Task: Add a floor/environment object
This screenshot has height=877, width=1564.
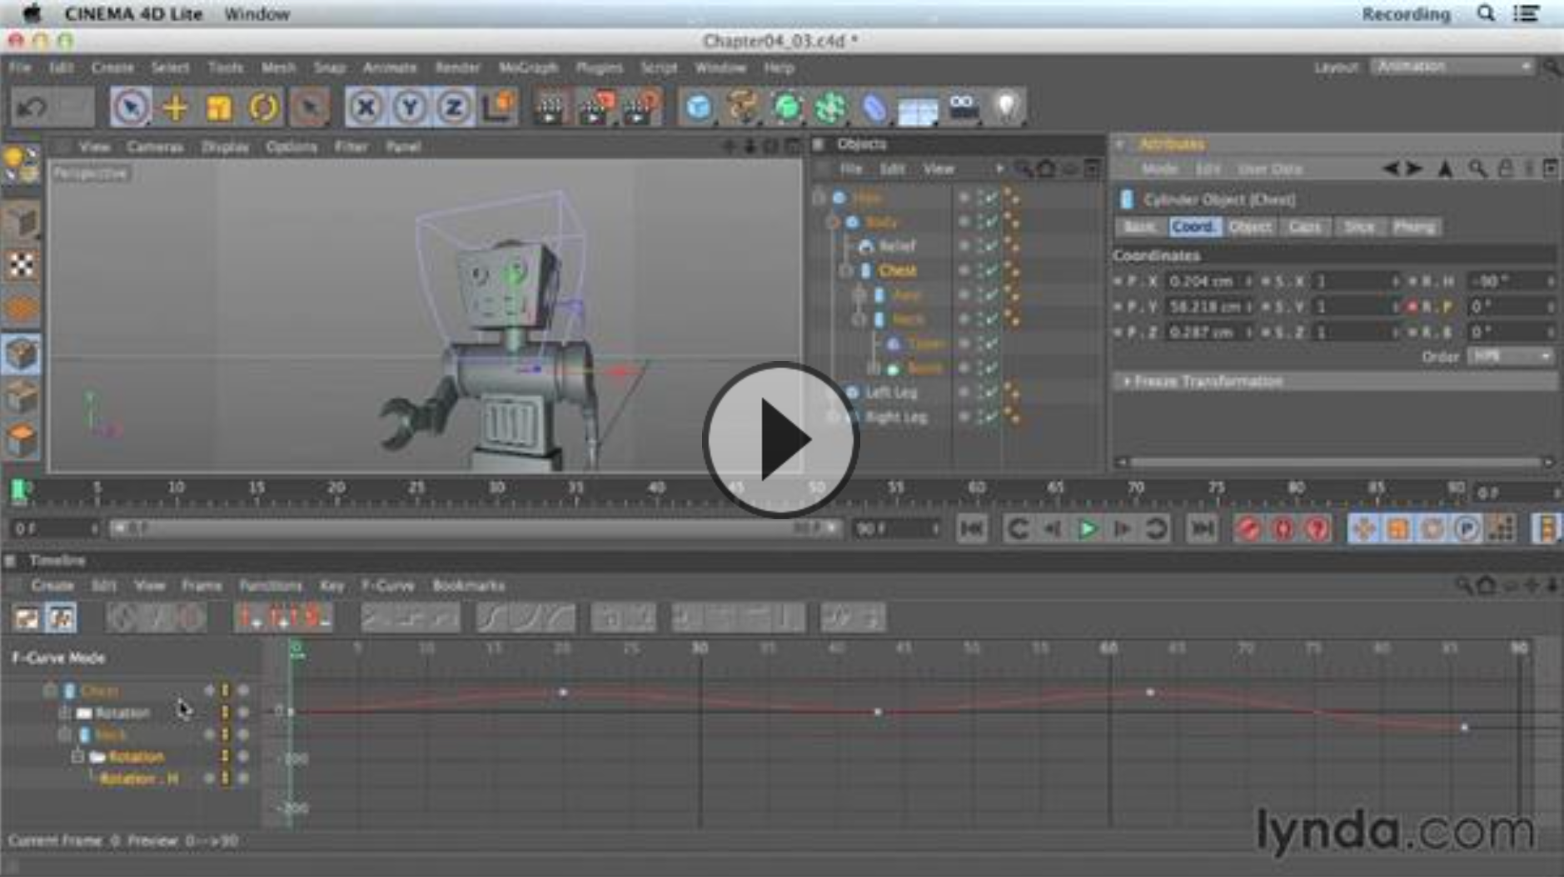Action: [x=919, y=109]
